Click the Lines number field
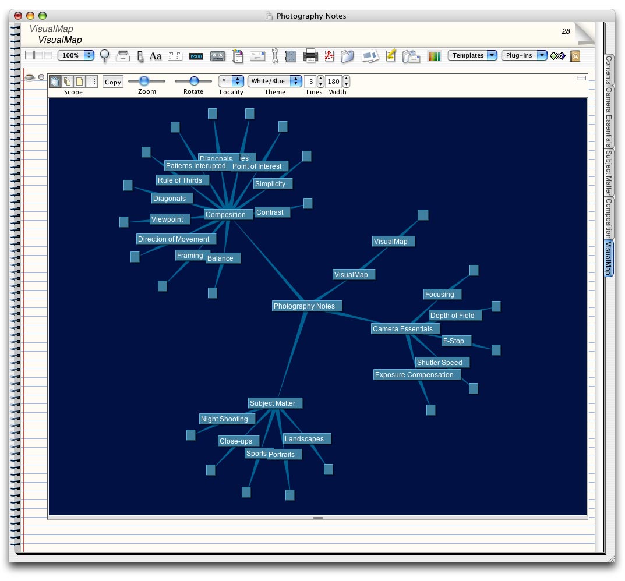 point(311,82)
